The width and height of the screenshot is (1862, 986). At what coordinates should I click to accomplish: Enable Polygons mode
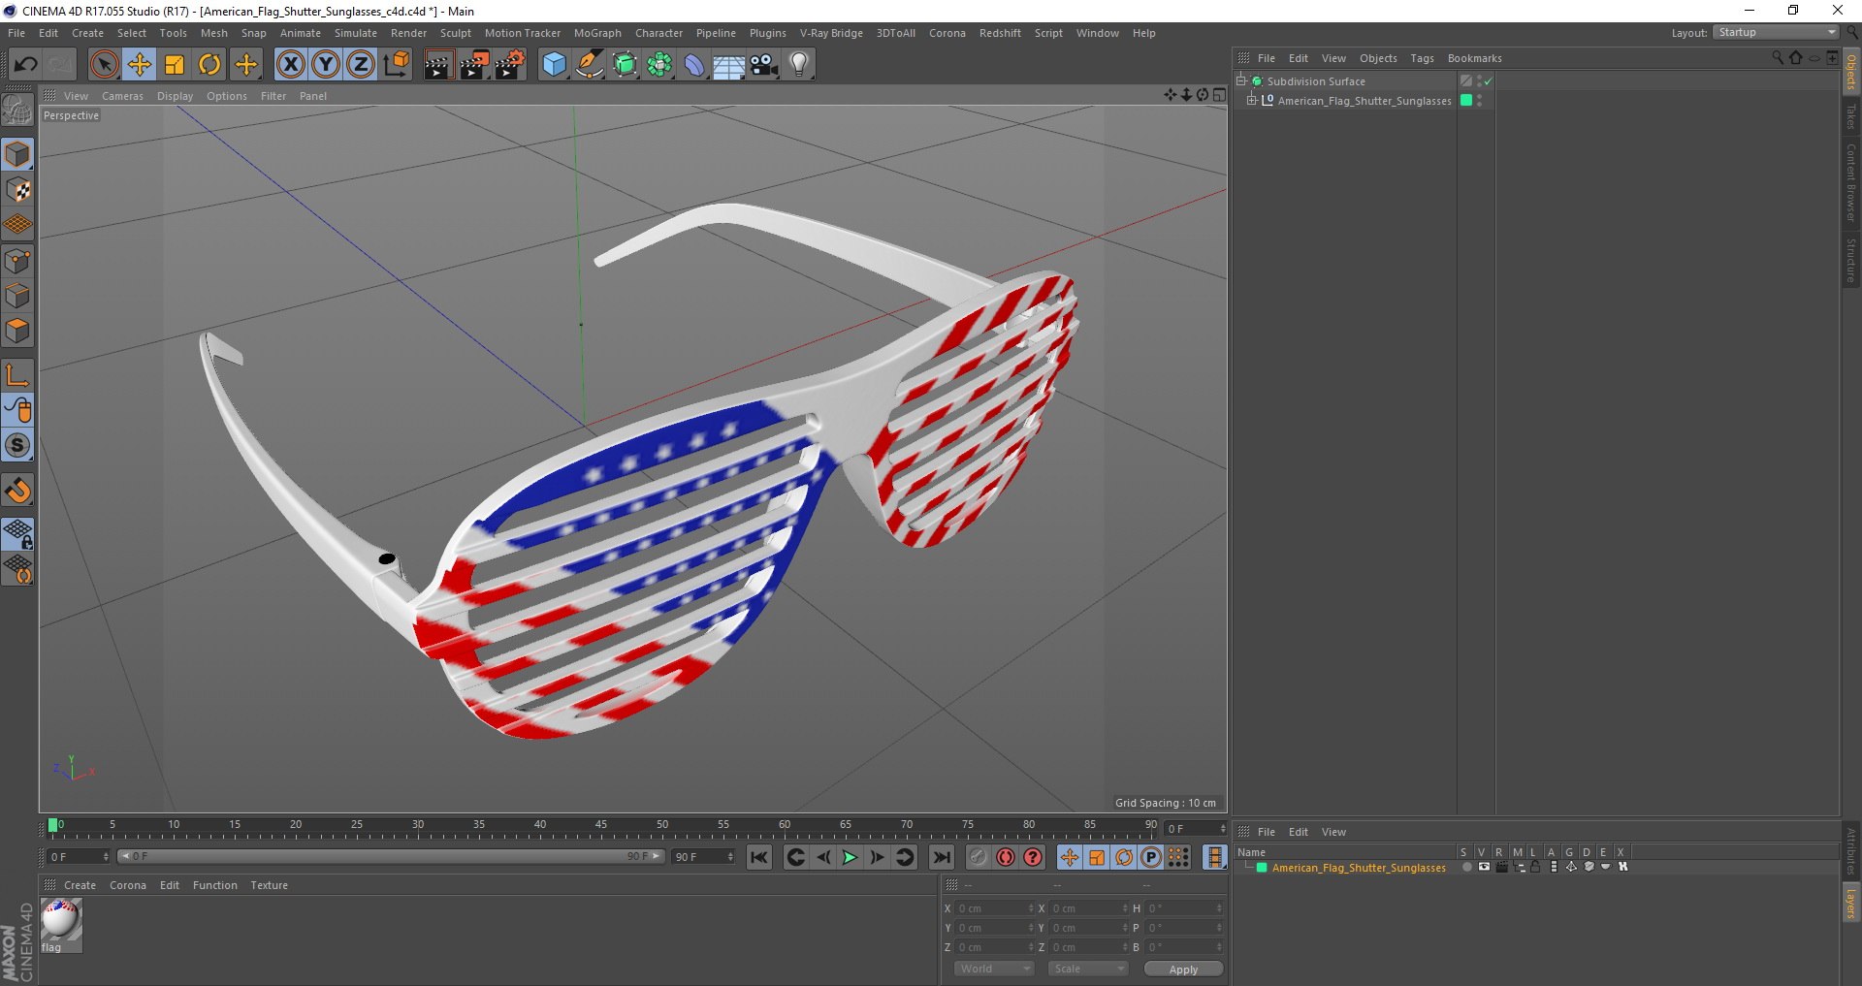[17, 331]
